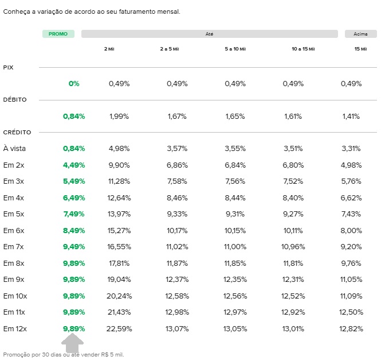Click the Acima header badge

click(x=360, y=34)
